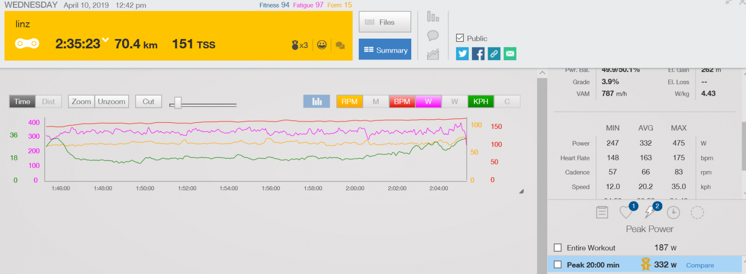Select the Peak Power lightning icon
This screenshot has height=274, width=746.
tap(649, 213)
